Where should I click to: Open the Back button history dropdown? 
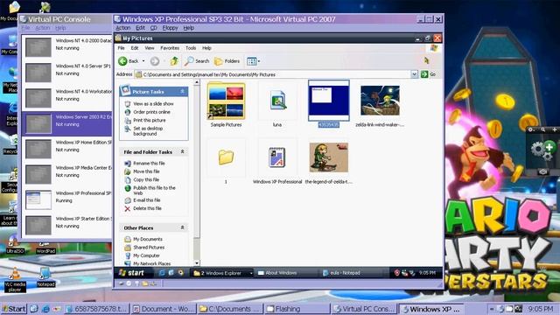[x=143, y=61]
